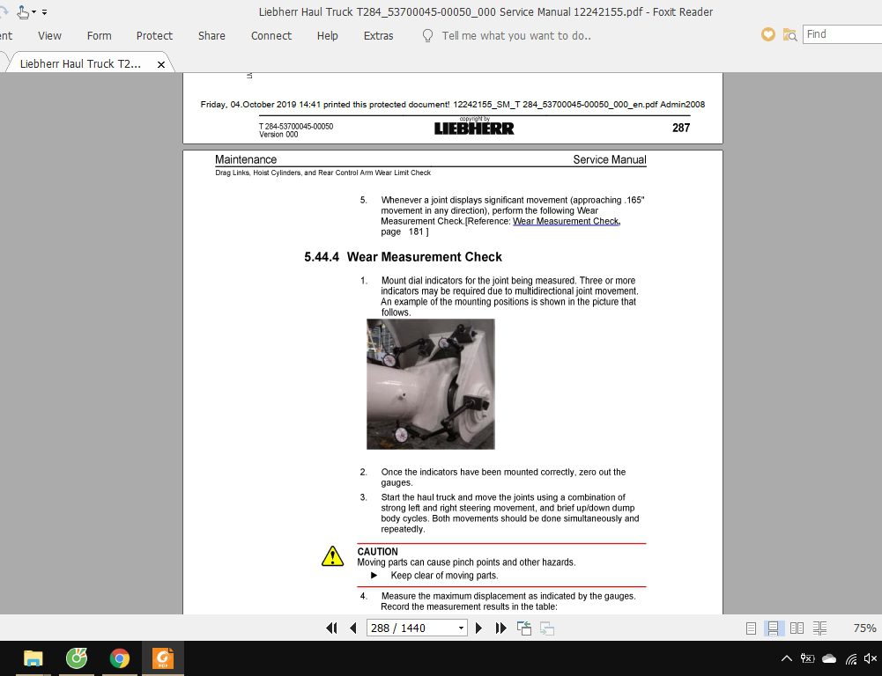882x676 pixels.
Task: Click inside the Find search box
Action: point(842,34)
